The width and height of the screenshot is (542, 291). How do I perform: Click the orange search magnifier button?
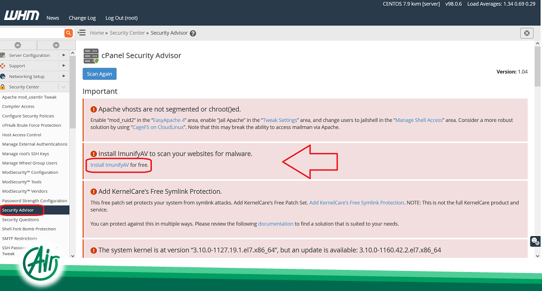(x=68, y=33)
